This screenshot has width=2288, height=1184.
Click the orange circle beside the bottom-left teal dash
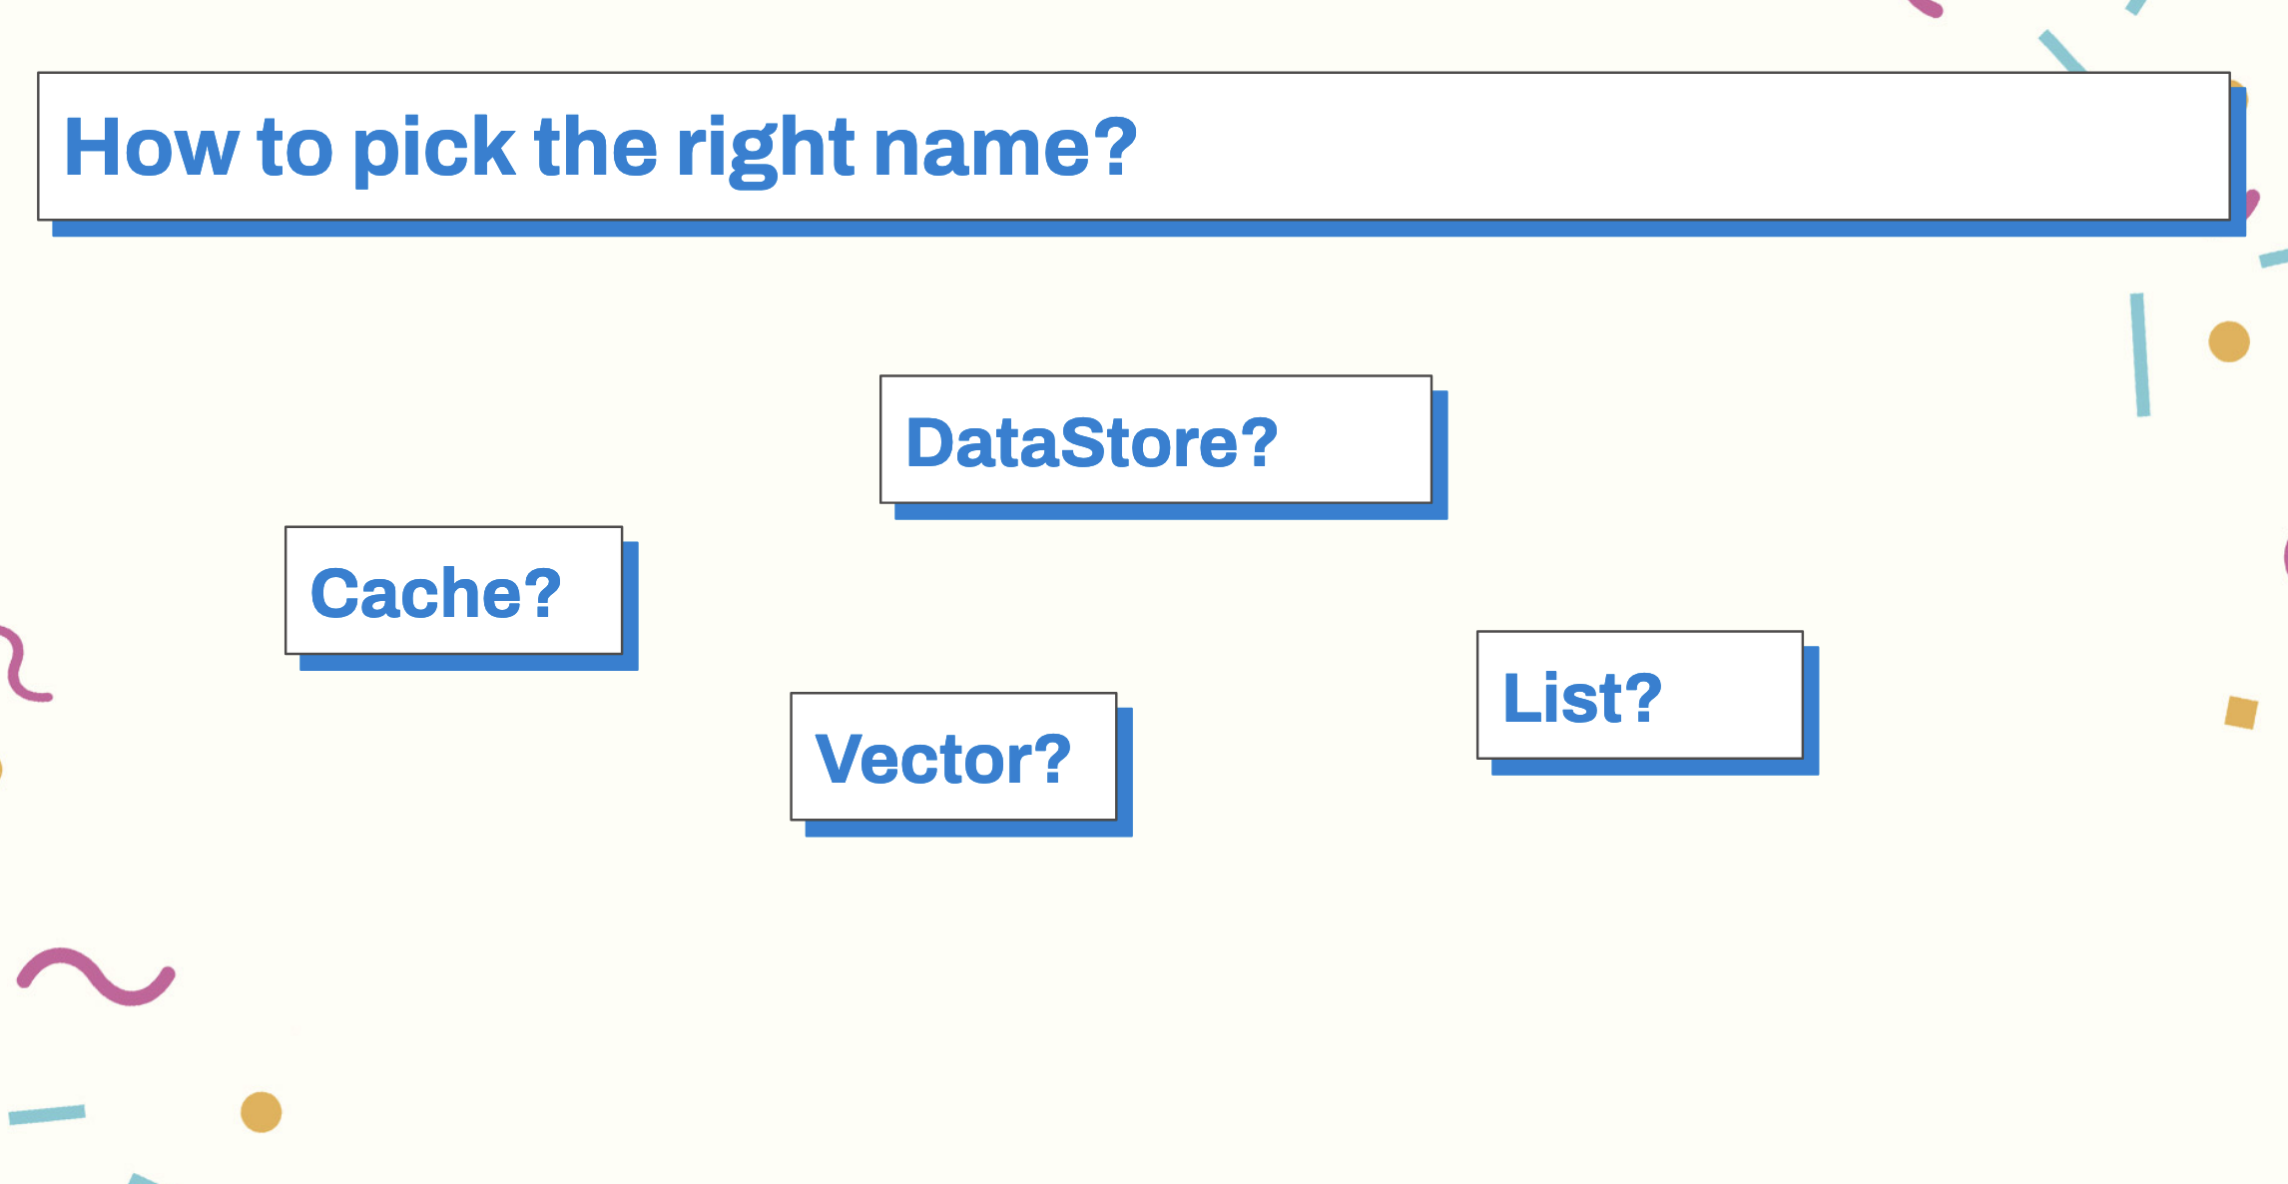point(262,1112)
